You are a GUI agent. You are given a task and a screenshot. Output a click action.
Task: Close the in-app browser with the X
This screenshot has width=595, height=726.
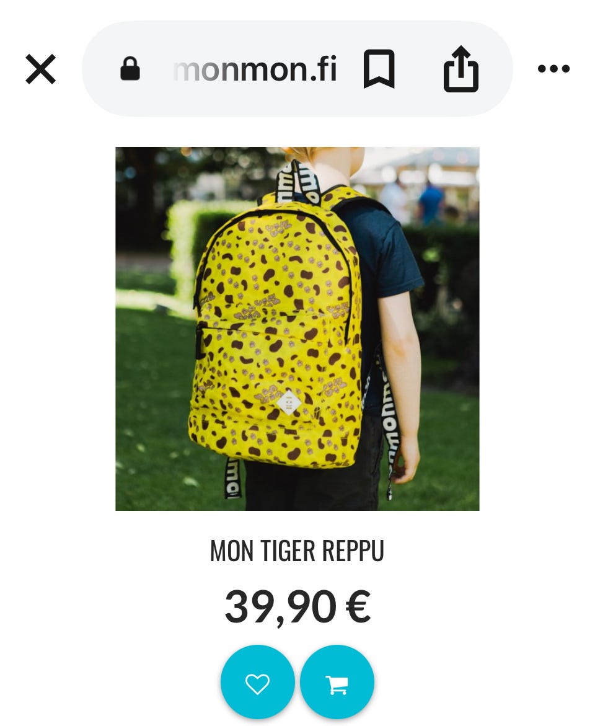(40, 69)
